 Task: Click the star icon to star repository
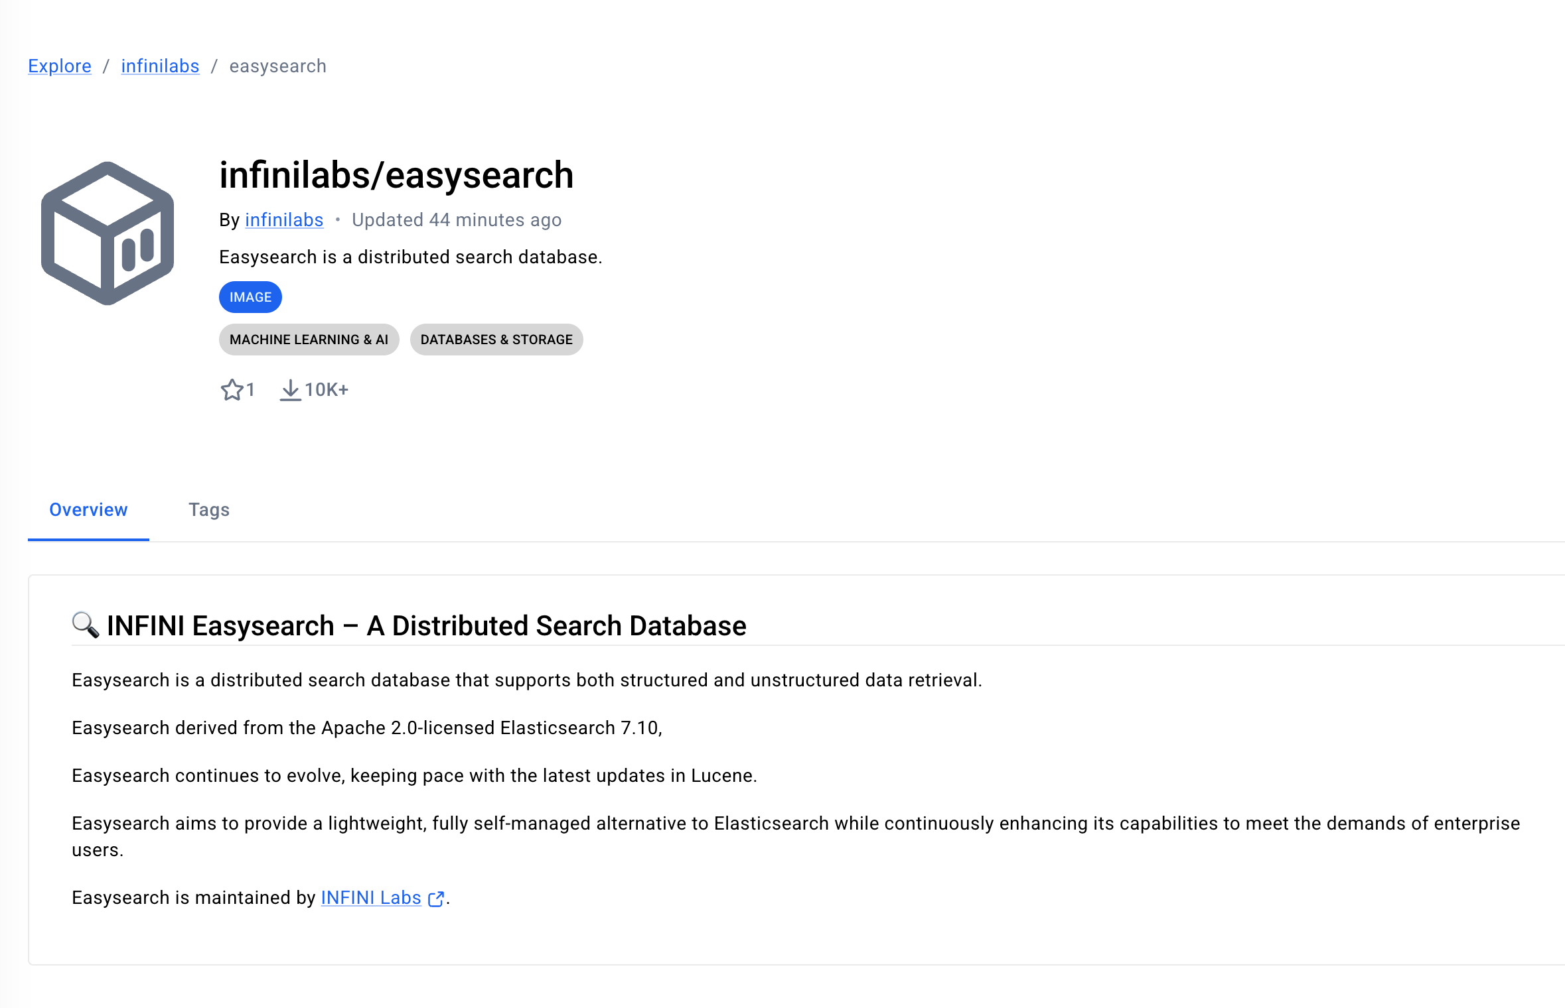232,390
